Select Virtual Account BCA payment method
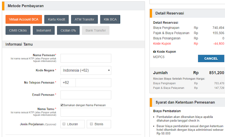 24,19
